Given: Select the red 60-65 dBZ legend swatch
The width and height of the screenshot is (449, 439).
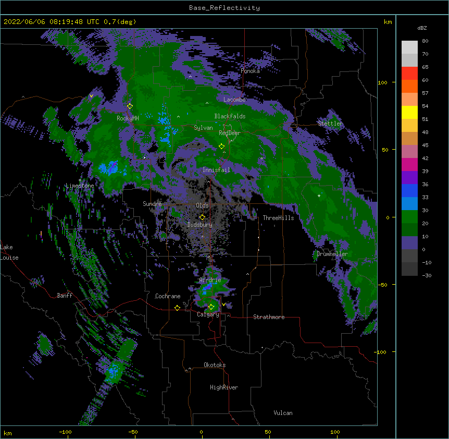Looking at the screenshot, I should click(x=409, y=74).
